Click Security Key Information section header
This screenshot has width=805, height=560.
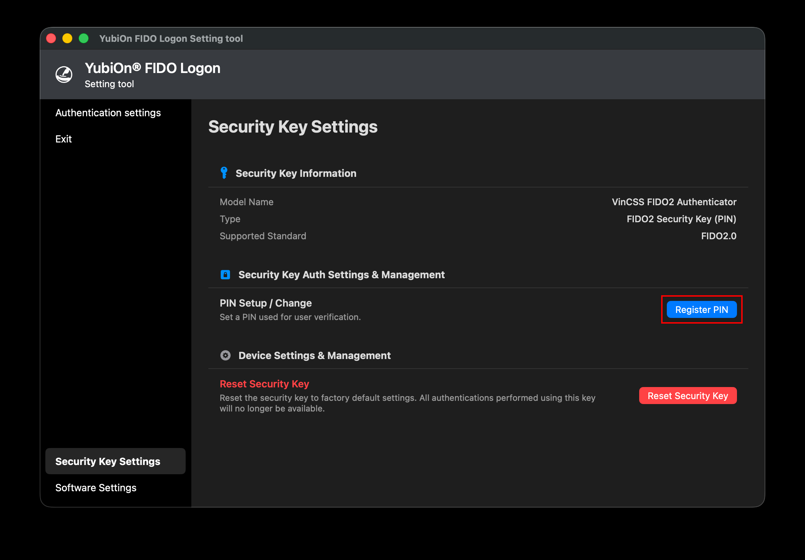coord(296,173)
